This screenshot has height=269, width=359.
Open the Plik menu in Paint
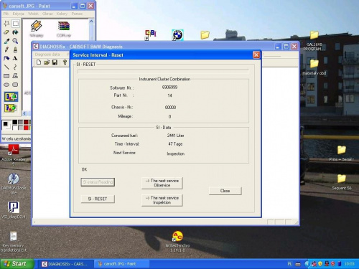[6, 14]
